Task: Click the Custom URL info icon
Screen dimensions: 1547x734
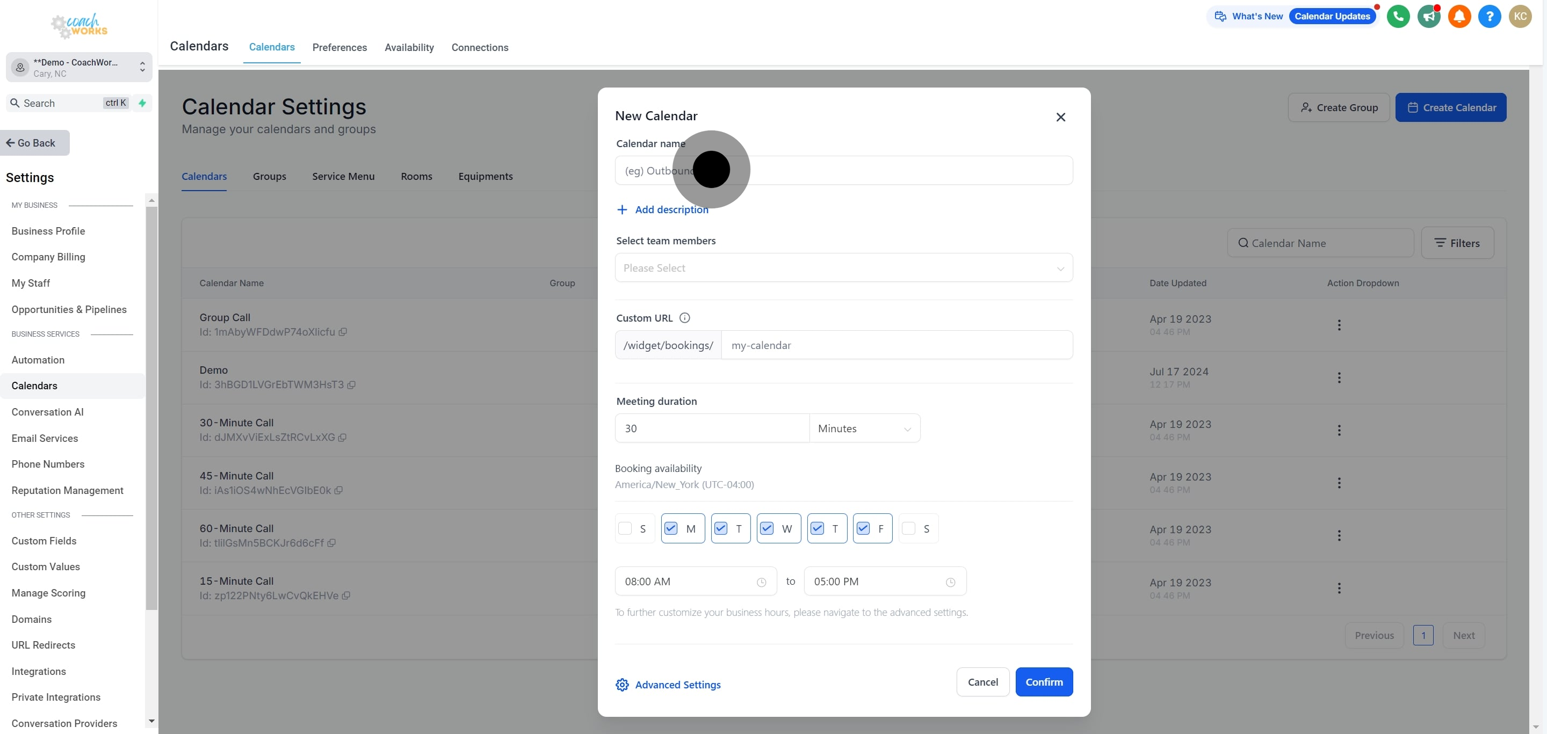Action: coord(685,318)
